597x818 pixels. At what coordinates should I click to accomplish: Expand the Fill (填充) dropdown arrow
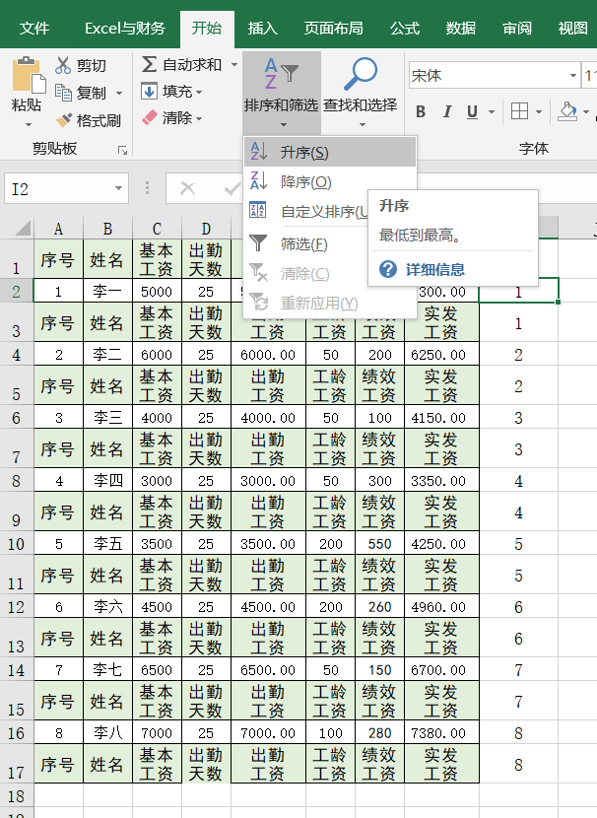[x=199, y=93]
